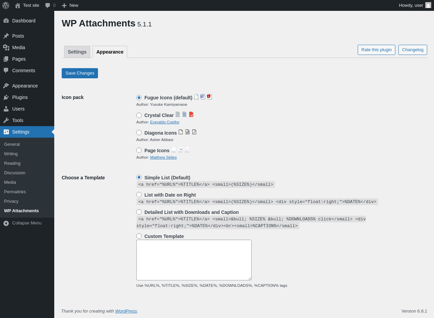Screen dimensions: 434x318
Task: Click the user avatar next to Howdy
Action: [428, 5]
